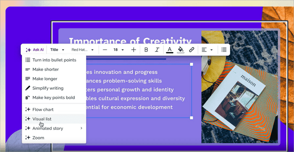The height and width of the screenshot is (152, 294).
Task: Expand text alignment dropdown arrow
Action: 212,50
